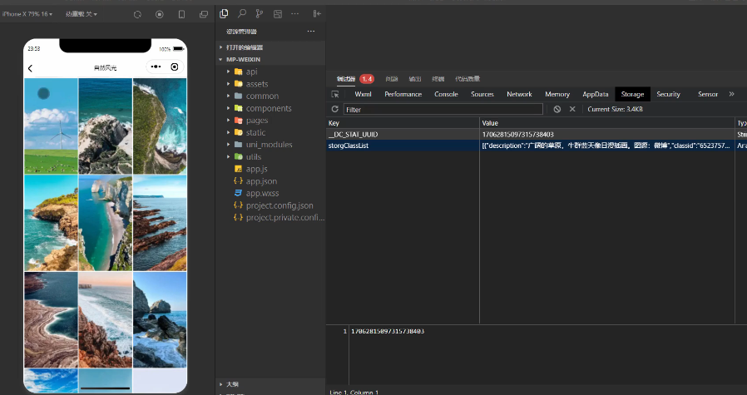Select the Storage tab

(633, 94)
